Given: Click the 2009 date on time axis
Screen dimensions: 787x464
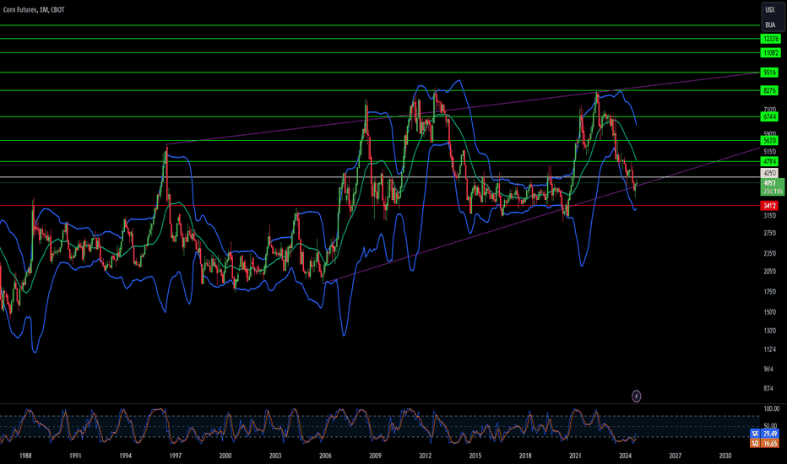Looking at the screenshot, I should coord(375,456).
